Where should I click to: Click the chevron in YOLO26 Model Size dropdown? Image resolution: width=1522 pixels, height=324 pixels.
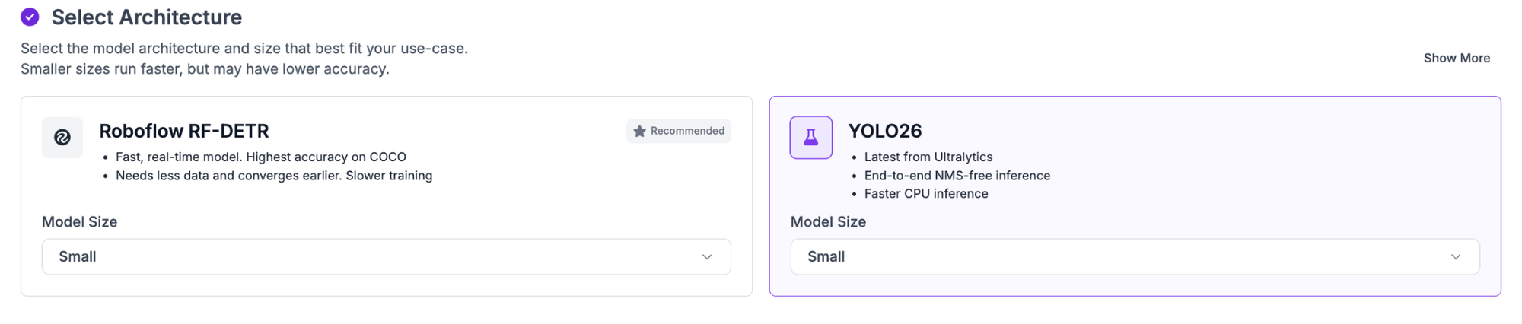1456,257
